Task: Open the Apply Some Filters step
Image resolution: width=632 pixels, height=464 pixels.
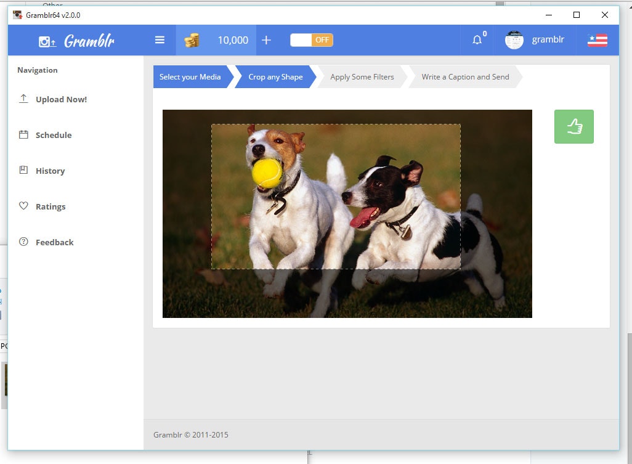Action: pyautogui.click(x=362, y=76)
